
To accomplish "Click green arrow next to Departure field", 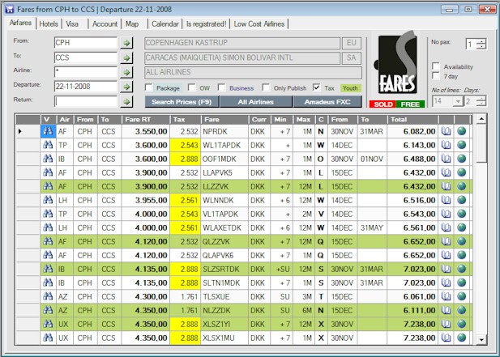I will 126,87.
